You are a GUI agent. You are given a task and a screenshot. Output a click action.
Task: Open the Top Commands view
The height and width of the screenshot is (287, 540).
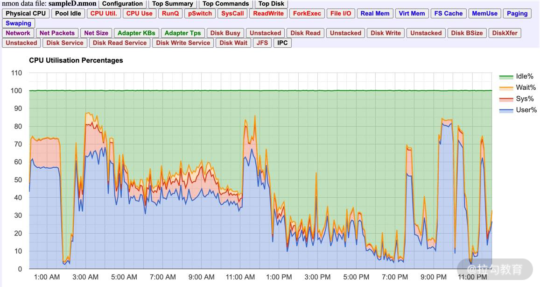tap(225, 4)
